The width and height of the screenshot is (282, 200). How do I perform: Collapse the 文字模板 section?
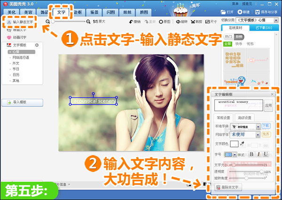37,45
